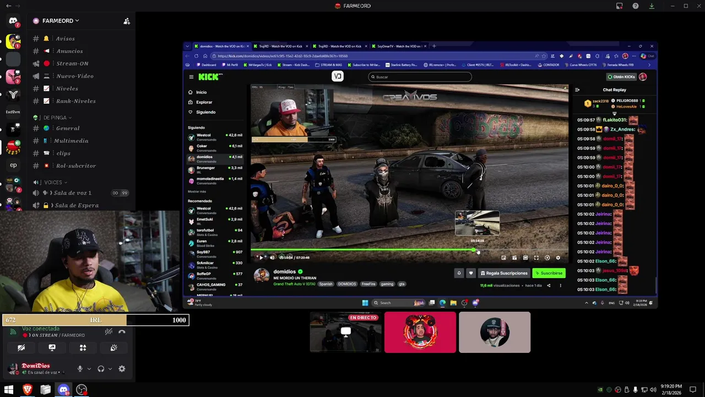The height and width of the screenshot is (397, 705).
Task: Share the Kick video
Action: [x=549, y=286]
